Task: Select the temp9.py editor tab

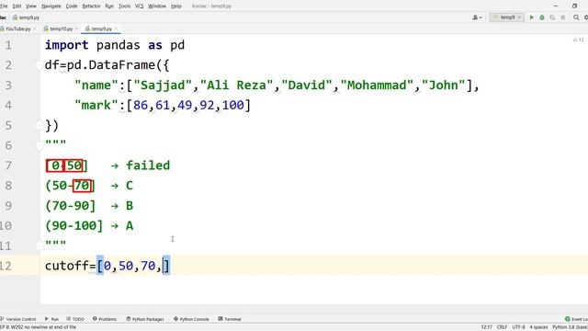Action: click(x=101, y=29)
